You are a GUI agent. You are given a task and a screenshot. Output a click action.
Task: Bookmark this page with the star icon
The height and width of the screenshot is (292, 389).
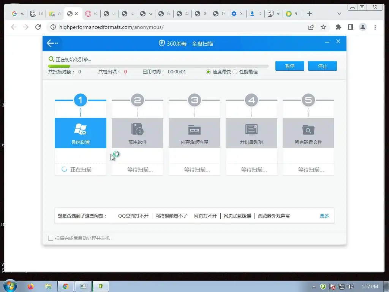click(323, 27)
